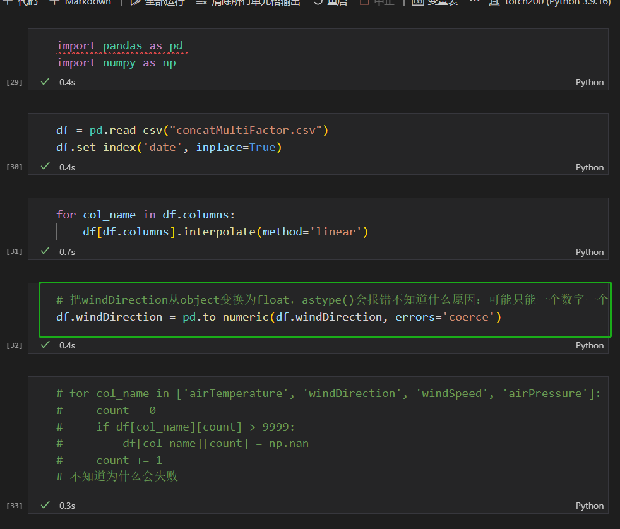The width and height of the screenshot is (620, 529).
Task: Place cursor in the import pandas line
Action: (x=119, y=45)
